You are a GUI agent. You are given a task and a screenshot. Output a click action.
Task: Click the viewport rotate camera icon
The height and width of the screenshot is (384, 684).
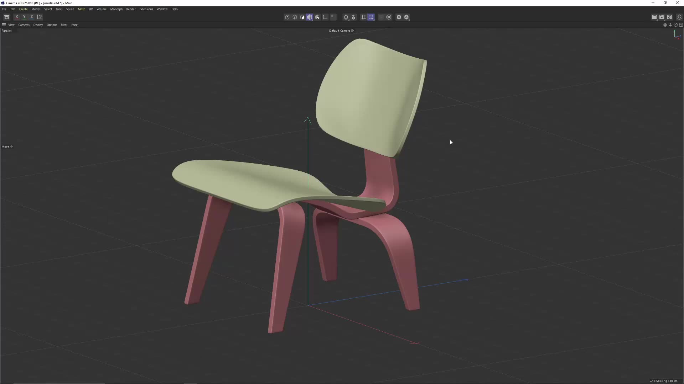[x=676, y=25]
